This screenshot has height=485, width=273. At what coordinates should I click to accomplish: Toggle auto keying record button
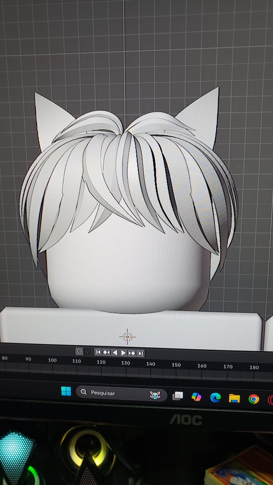79,352
